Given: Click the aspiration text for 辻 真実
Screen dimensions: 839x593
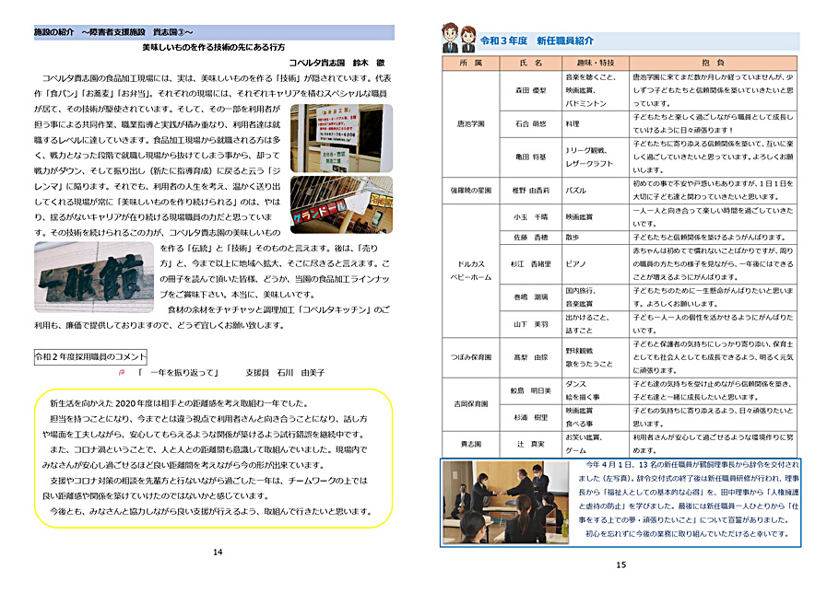Looking at the screenshot, I should [714, 445].
